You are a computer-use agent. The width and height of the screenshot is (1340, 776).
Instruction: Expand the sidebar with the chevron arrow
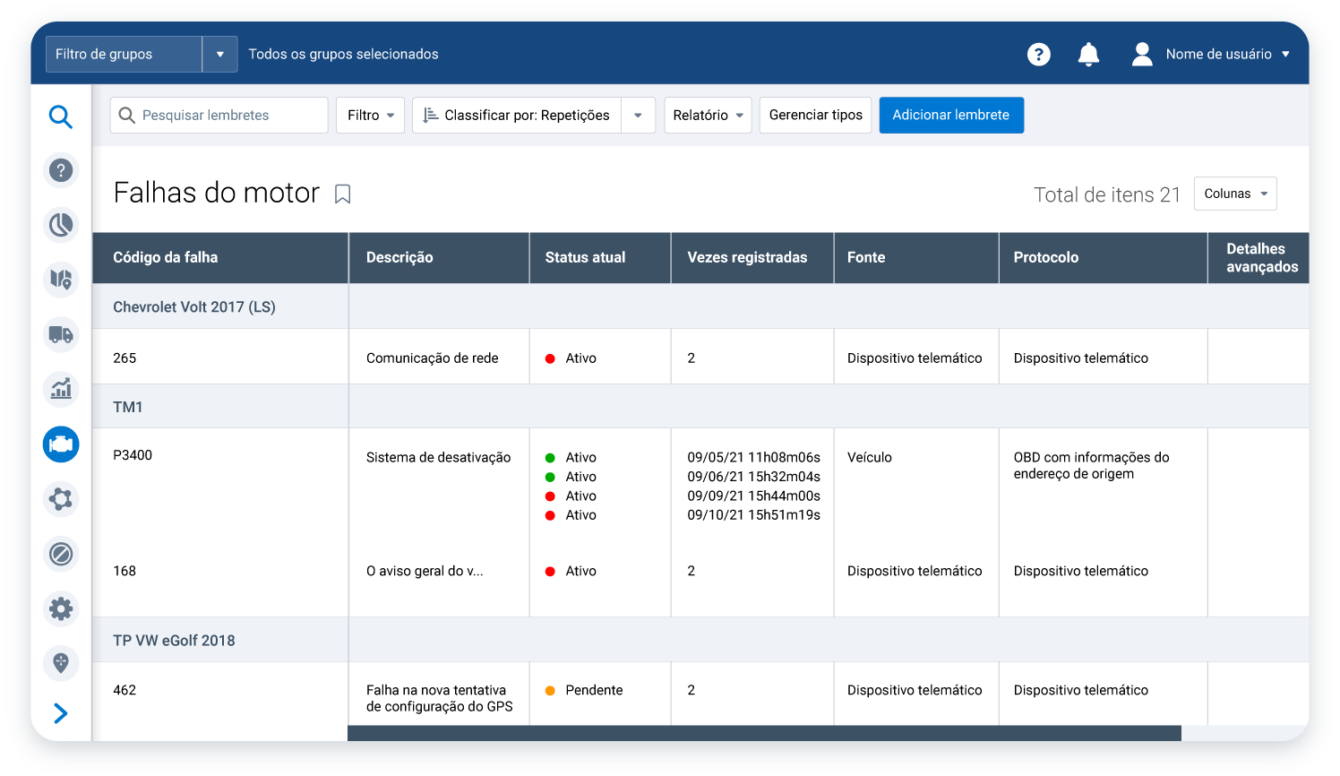[60, 713]
